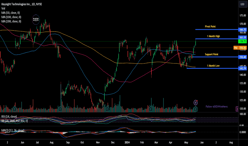Click the 0.0000 MACD axis value
The height and width of the screenshot is (146, 248).
pyautogui.click(x=243, y=132)
